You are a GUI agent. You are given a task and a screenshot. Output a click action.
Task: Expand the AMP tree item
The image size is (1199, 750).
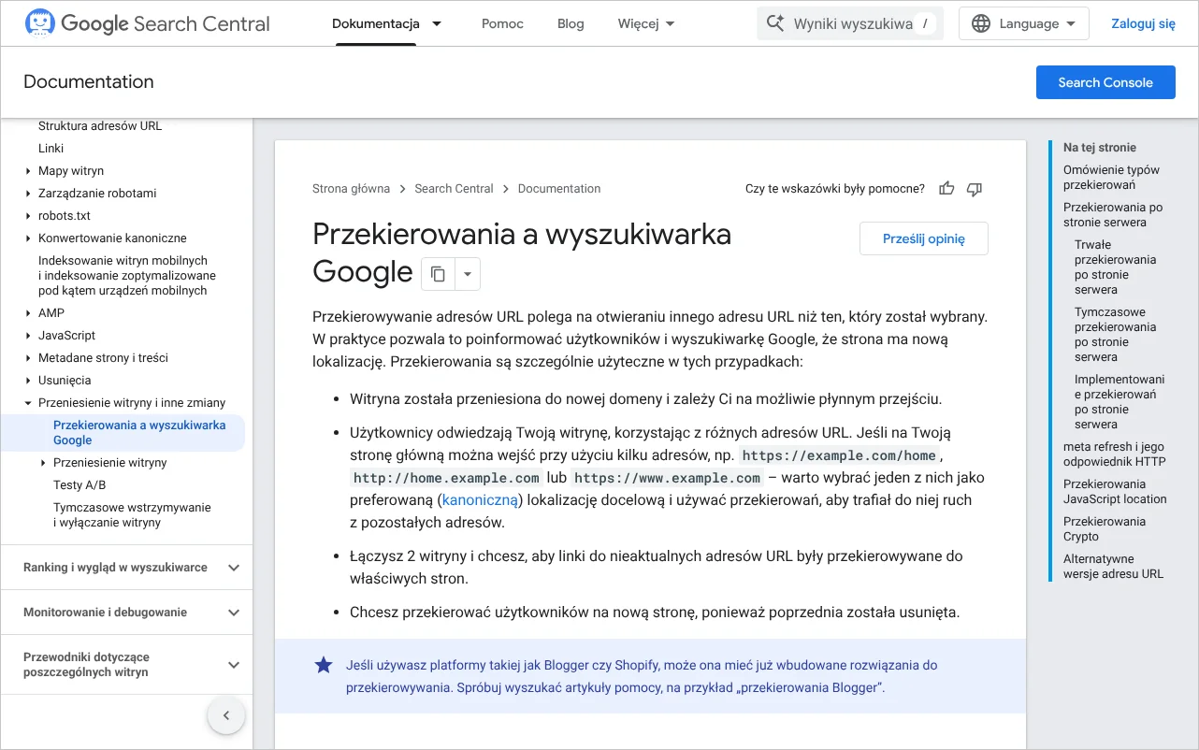[28, 313]
